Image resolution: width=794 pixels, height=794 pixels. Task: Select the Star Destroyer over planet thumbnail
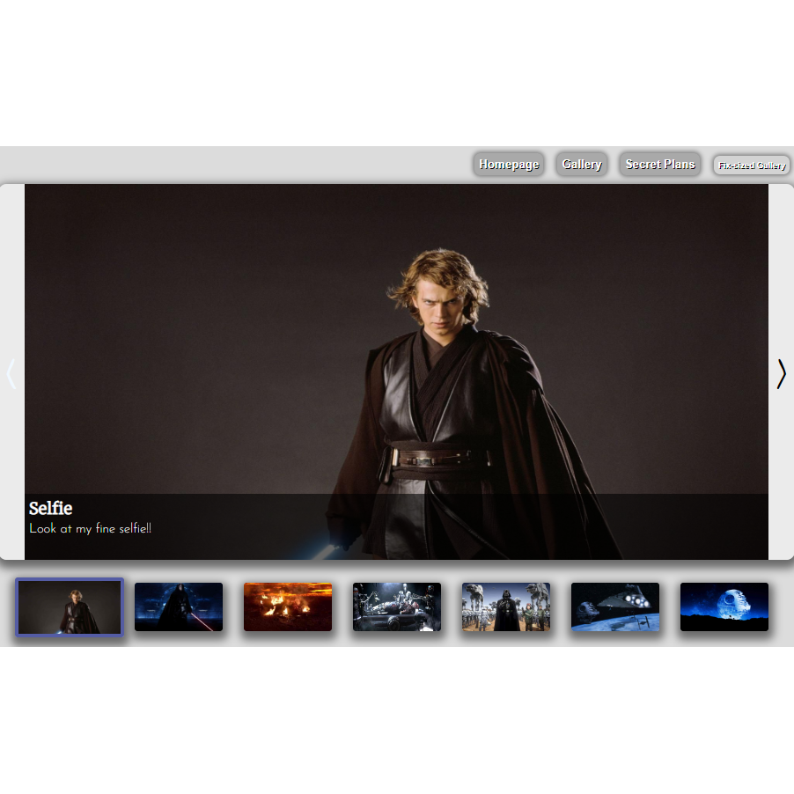(615, 607)
